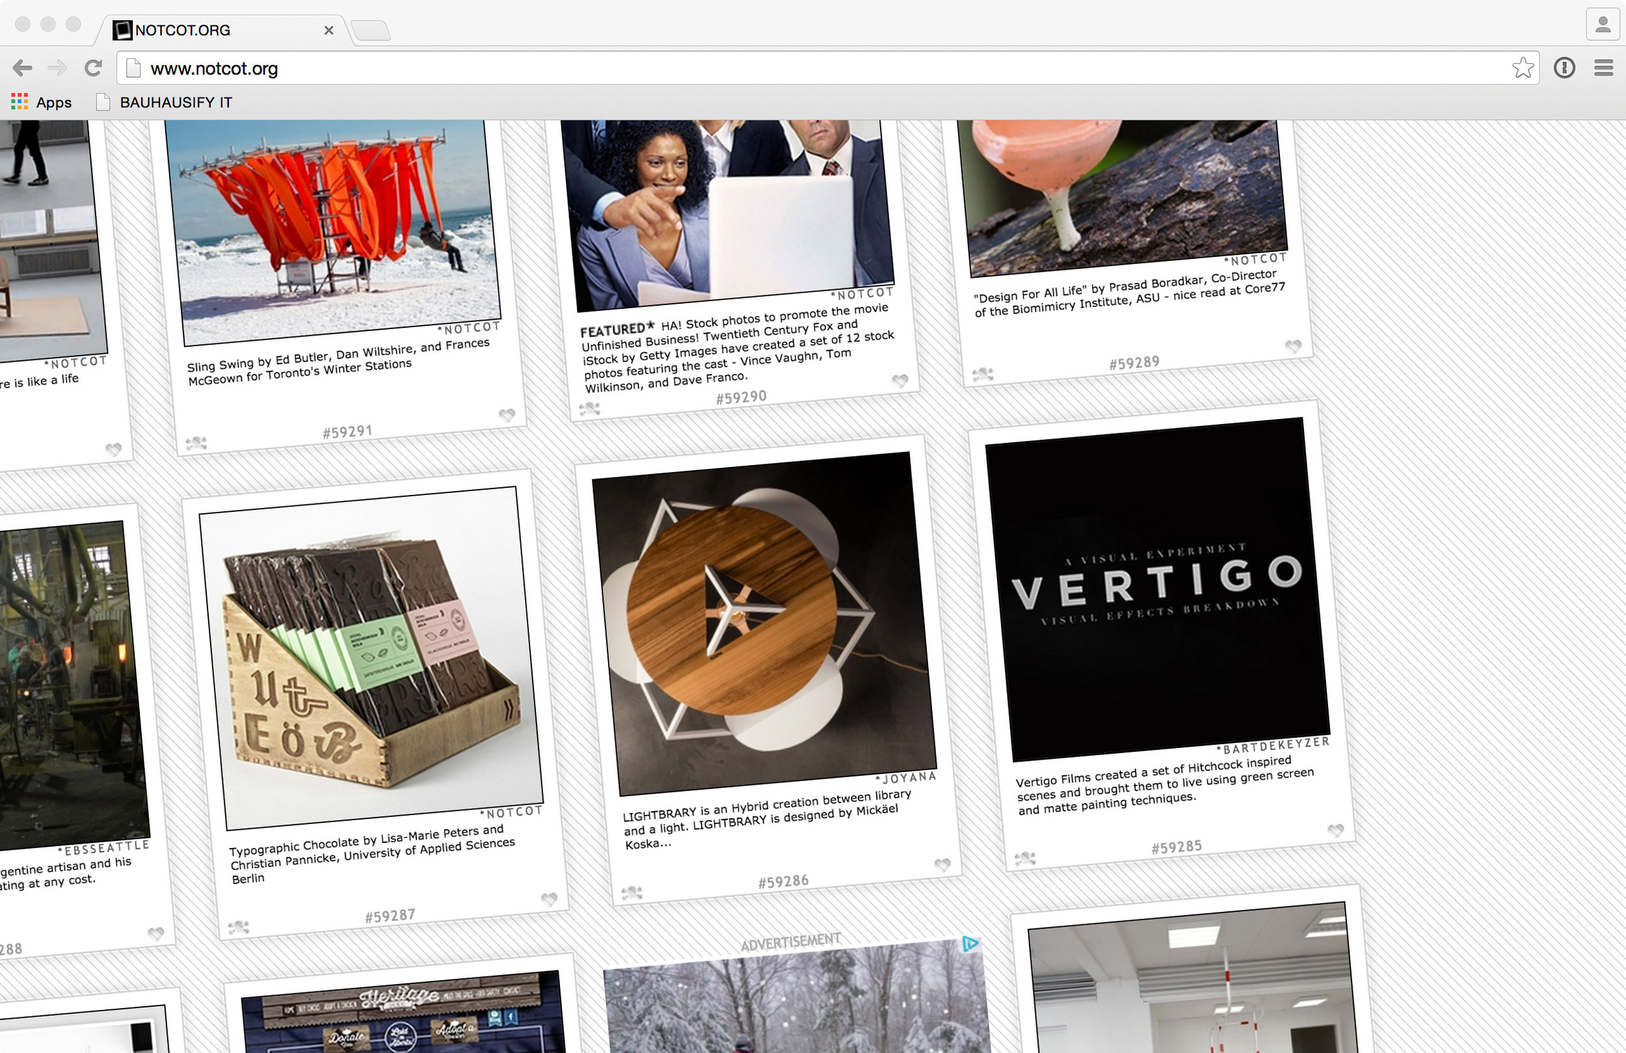Click the *EBSSEATTLE contributor label
The image size is (1626, 1053).
click(x=103, y=848)
